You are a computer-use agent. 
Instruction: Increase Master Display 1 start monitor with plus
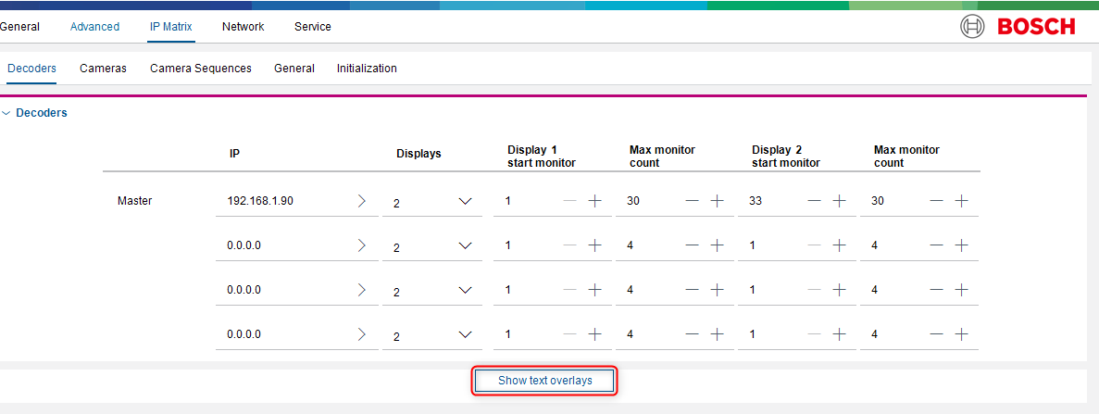pos(594,201)
